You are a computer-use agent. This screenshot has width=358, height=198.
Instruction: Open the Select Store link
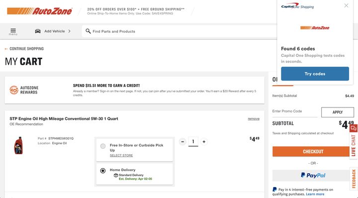pos(121,155)
